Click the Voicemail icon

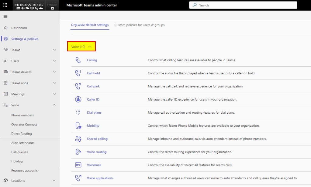78,165
